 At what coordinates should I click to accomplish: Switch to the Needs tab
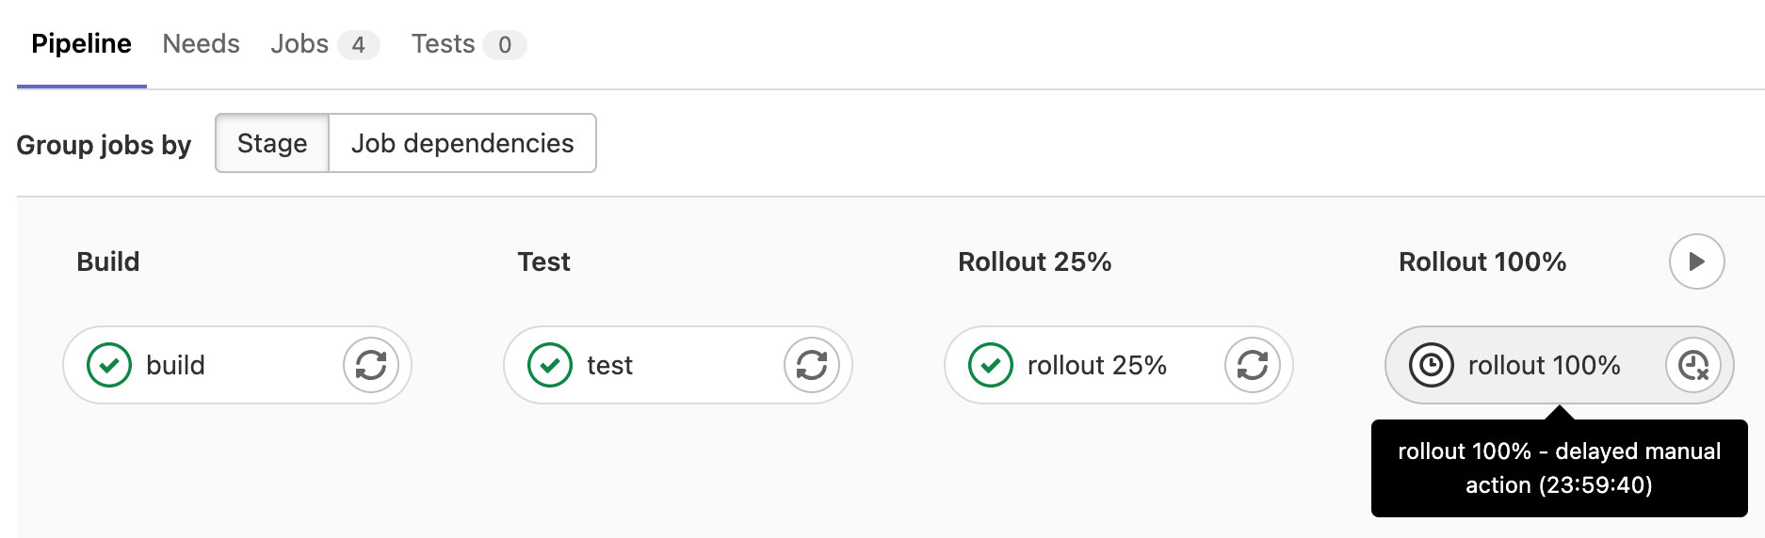pos(201,44)
